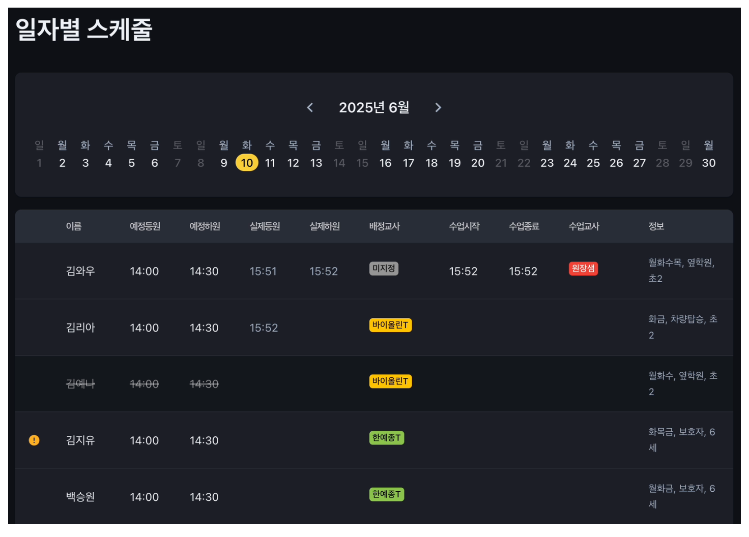Click the 2025년 6월 month label
The height and width of the screenshot is (537, 749).
[x=374, y=107]
